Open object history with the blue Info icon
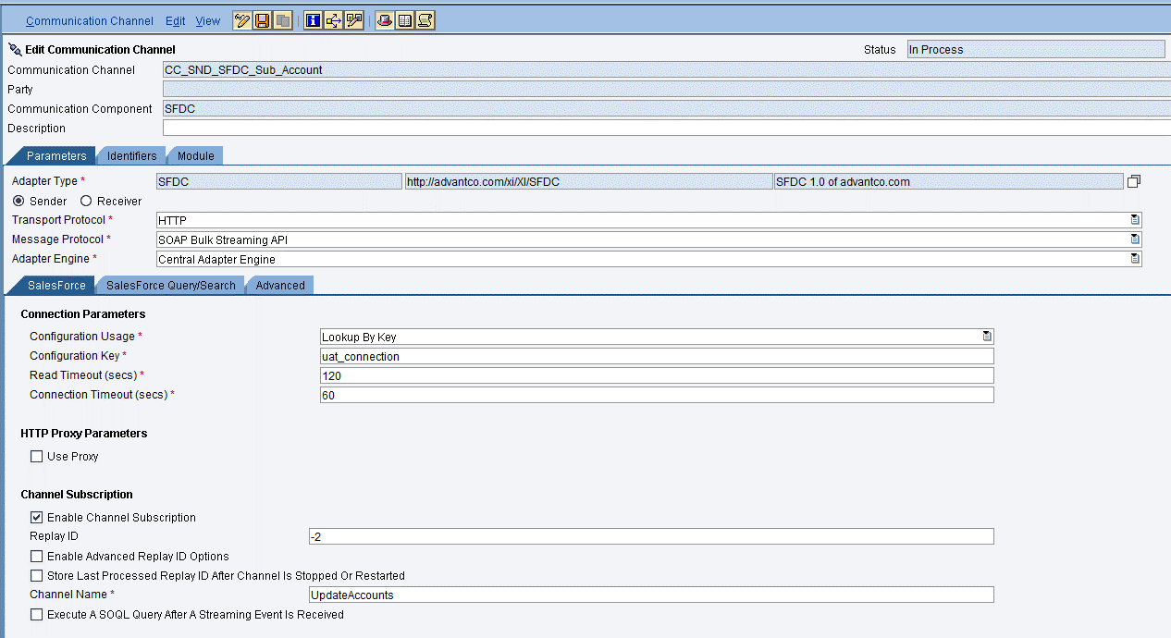 [313, 19]
